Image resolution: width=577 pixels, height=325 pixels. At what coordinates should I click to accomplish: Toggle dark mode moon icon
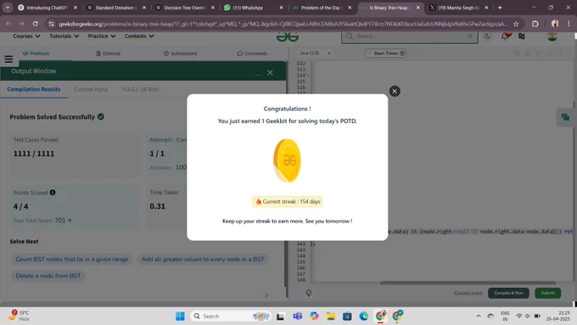(x=487, y=36)
